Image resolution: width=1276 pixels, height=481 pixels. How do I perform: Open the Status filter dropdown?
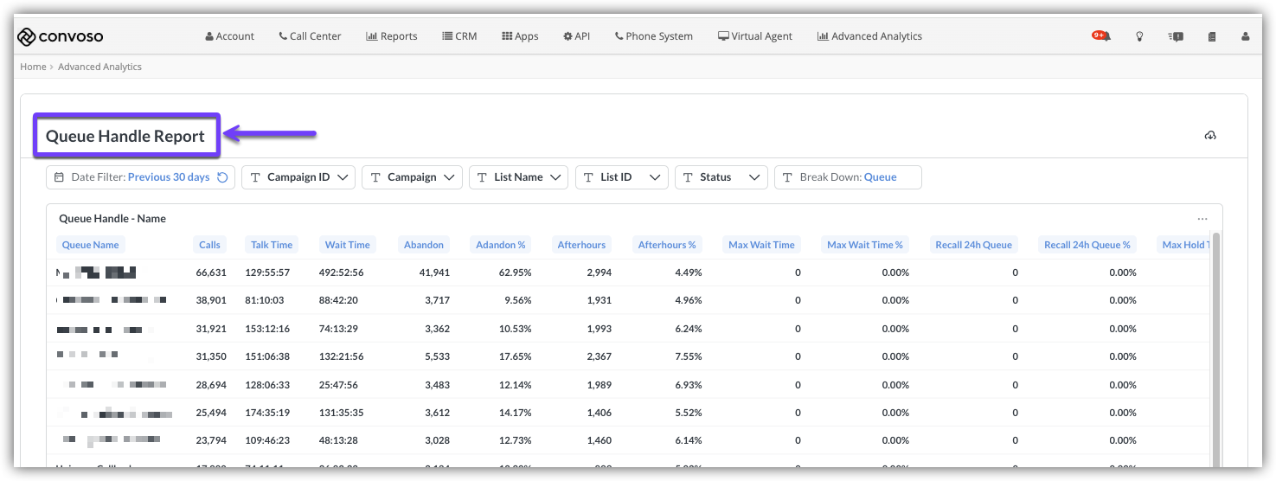(721, 177)
